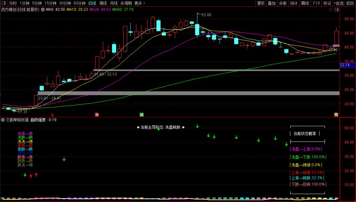Click the panel layout icon at top-left

pos(4,3)
